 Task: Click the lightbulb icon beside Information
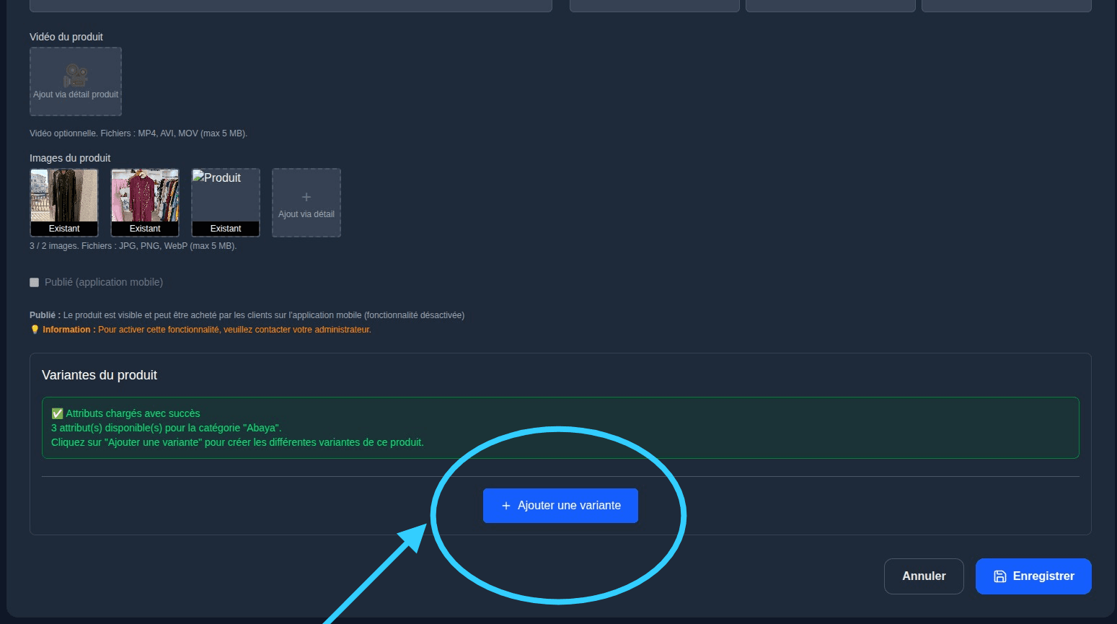pyautogui.click(x=35, y=330)
